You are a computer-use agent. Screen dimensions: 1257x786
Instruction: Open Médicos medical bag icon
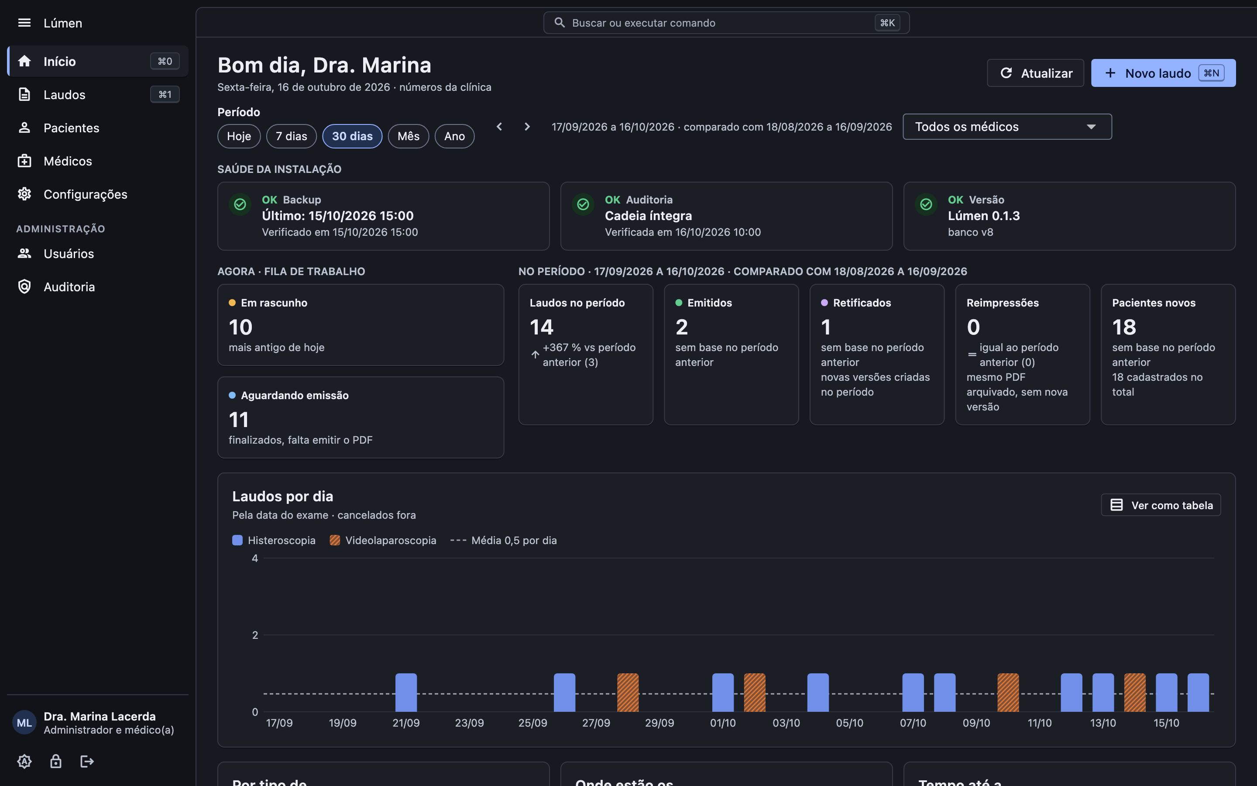24,161
